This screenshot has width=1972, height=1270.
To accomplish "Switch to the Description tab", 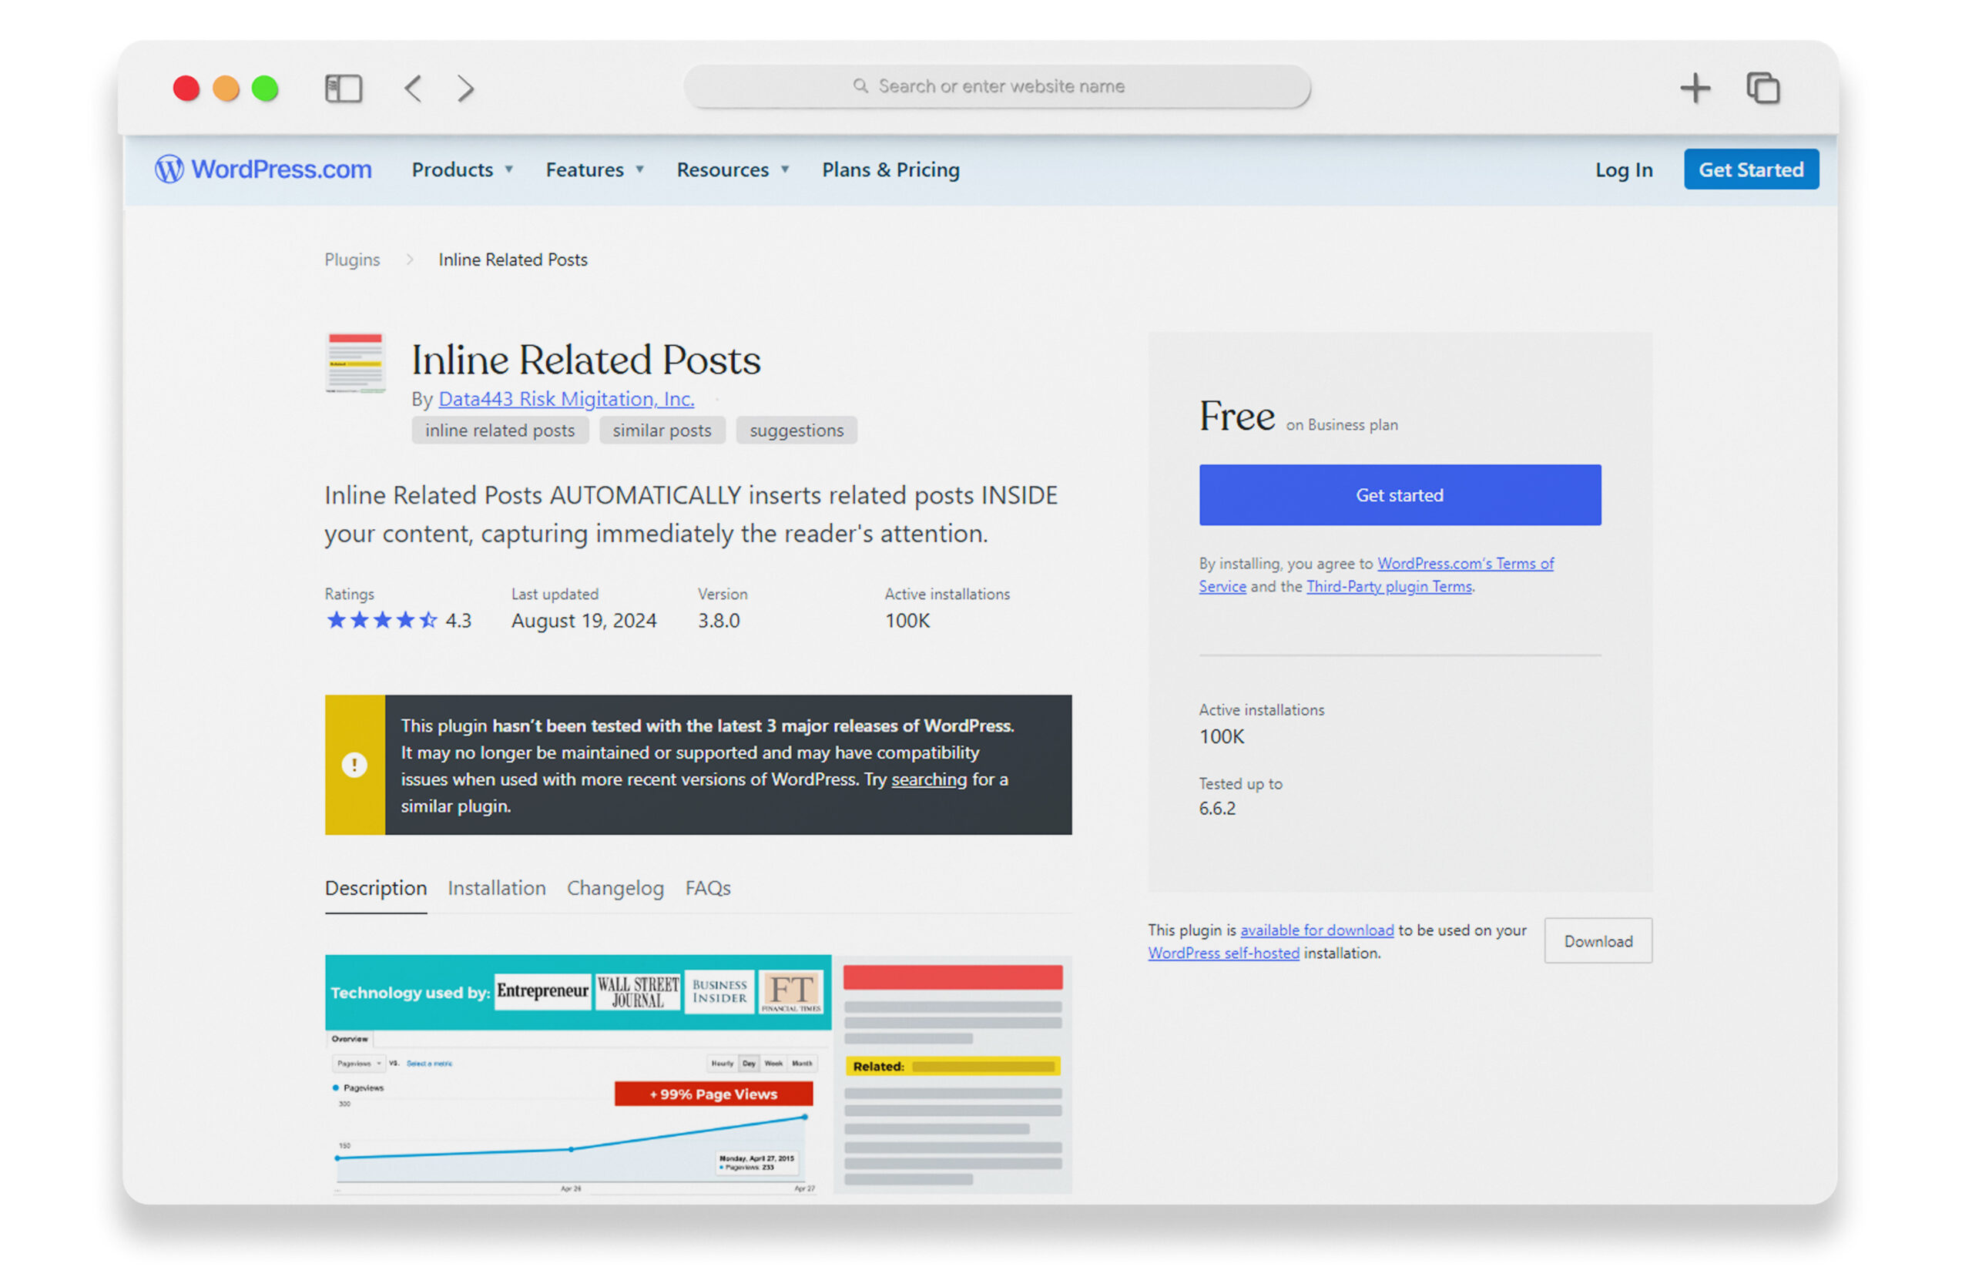I will 376,888.
